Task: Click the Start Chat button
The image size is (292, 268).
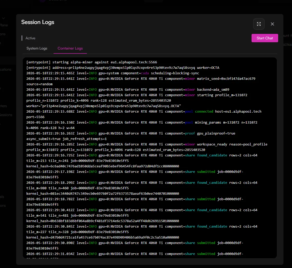Action: (x=265, y=38)
